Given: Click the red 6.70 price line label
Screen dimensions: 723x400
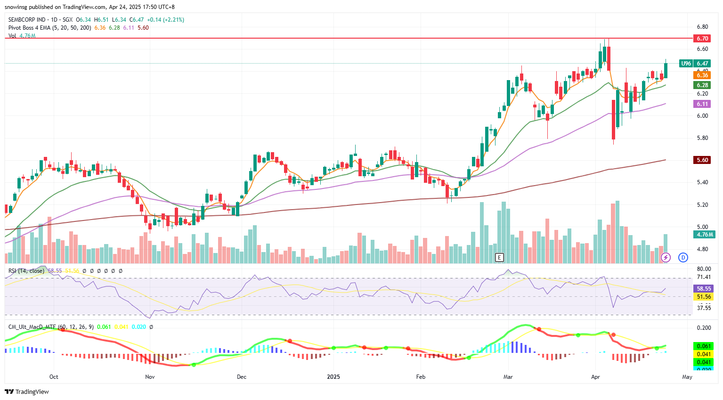Looking at the screenshot, I should coord(702,39).
